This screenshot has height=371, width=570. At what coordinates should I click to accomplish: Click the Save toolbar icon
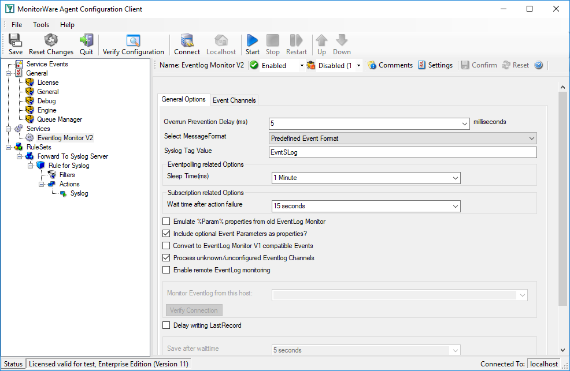click(15, 44)
